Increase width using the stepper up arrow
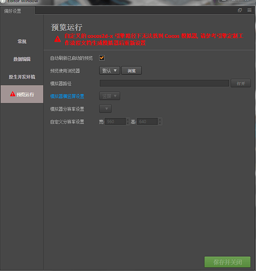 [x=128, y=120]
